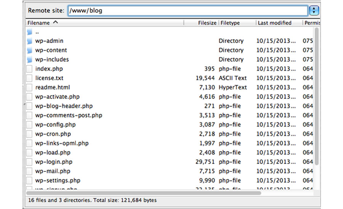Click the wp-settings.php file icon
Viewport: 343px width, 209px height.
pos(29,180)
